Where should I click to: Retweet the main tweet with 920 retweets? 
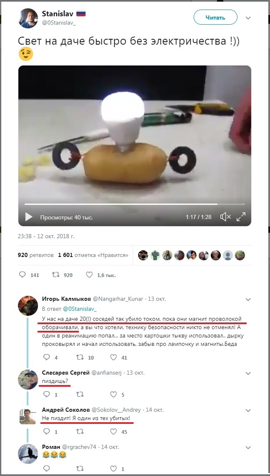click(x=55, y=275)
